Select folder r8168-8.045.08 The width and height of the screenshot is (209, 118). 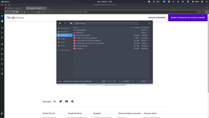111,30
